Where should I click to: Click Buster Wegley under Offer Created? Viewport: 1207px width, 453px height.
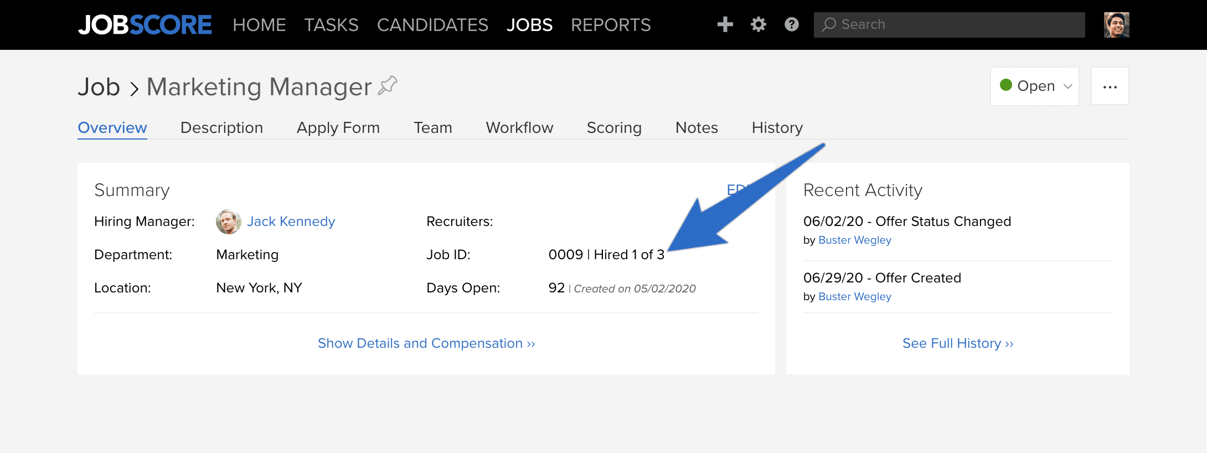click(855, 297)
